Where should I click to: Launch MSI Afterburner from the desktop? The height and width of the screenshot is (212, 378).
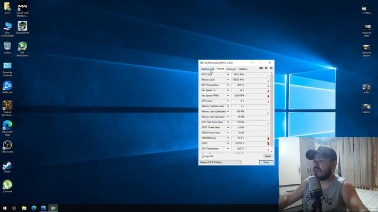pos(22,49)
